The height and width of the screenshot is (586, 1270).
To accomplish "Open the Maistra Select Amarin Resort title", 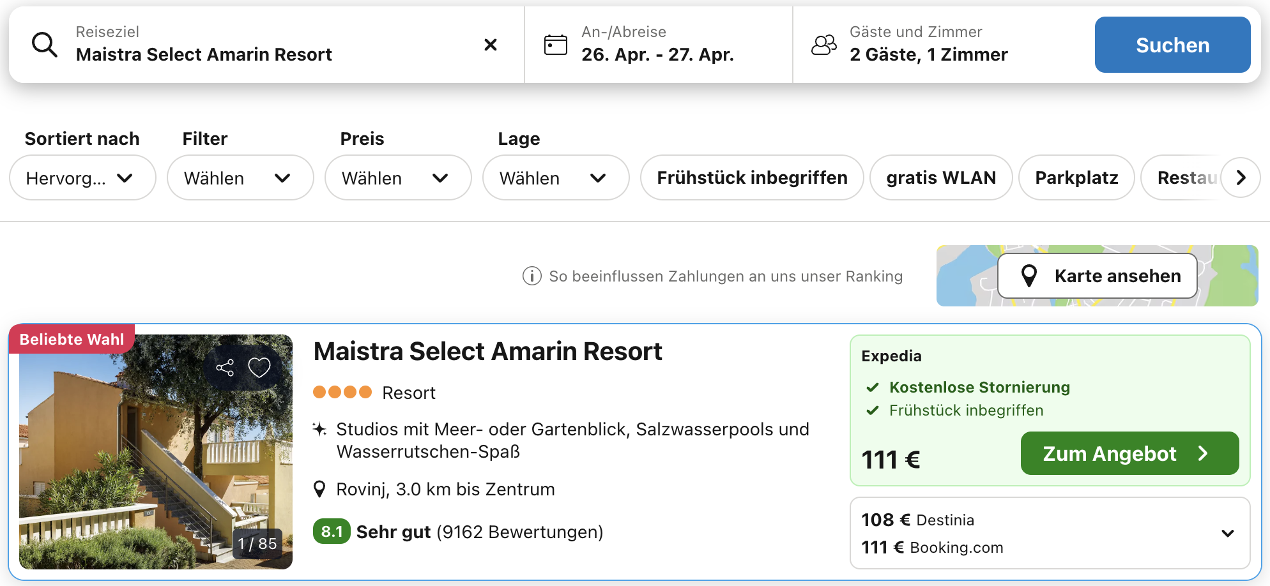I will click(x=487, y=352).
